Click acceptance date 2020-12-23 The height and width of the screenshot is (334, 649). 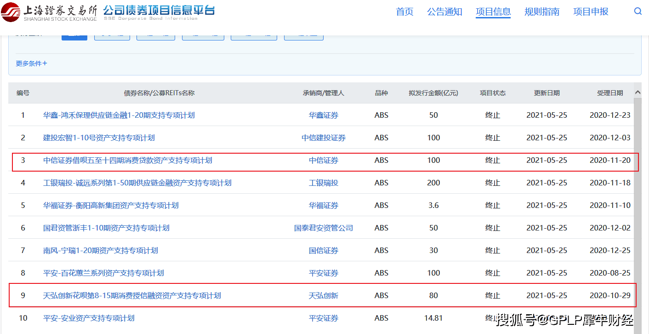pos(610,115)
